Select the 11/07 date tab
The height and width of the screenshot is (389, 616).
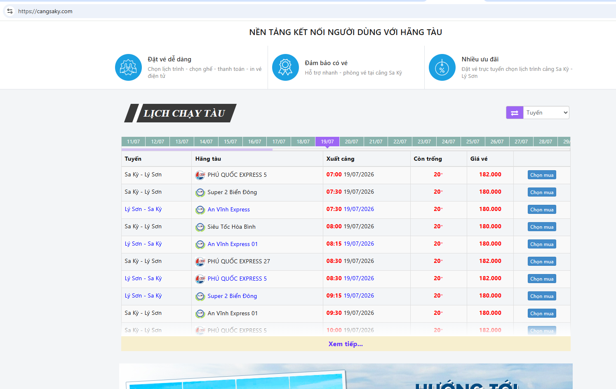point(133,142)
